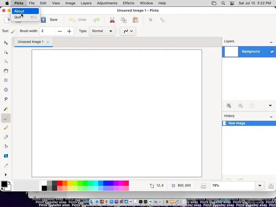Click the About menu item
Viewport: 276px width, 207px height.
pos(25,11)
